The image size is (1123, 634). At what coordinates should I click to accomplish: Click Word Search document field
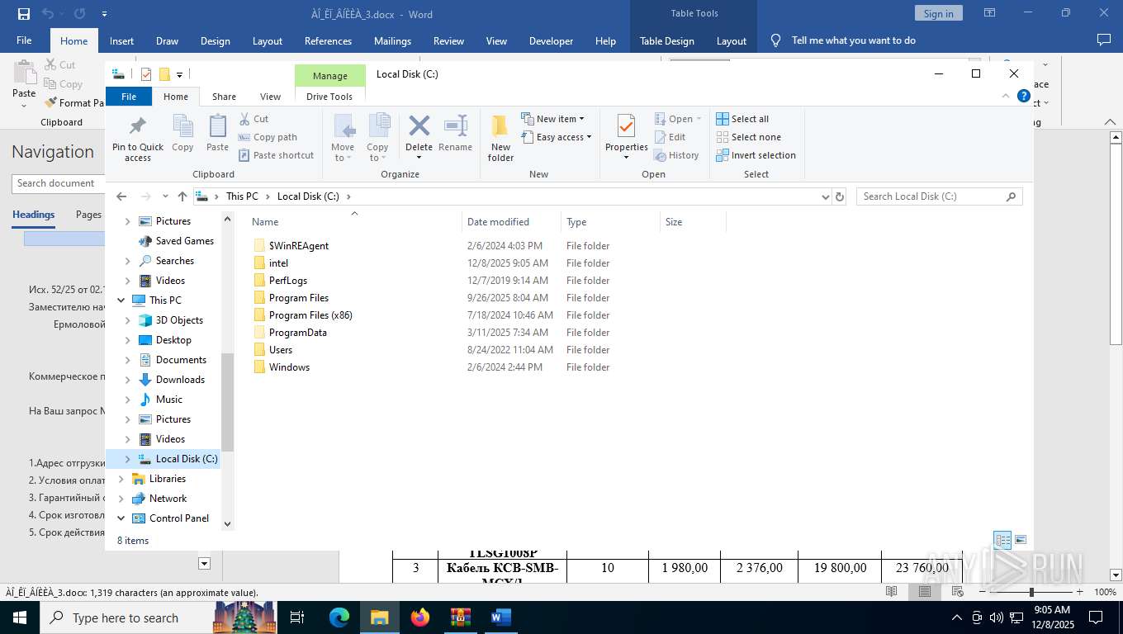click(58, 183)
